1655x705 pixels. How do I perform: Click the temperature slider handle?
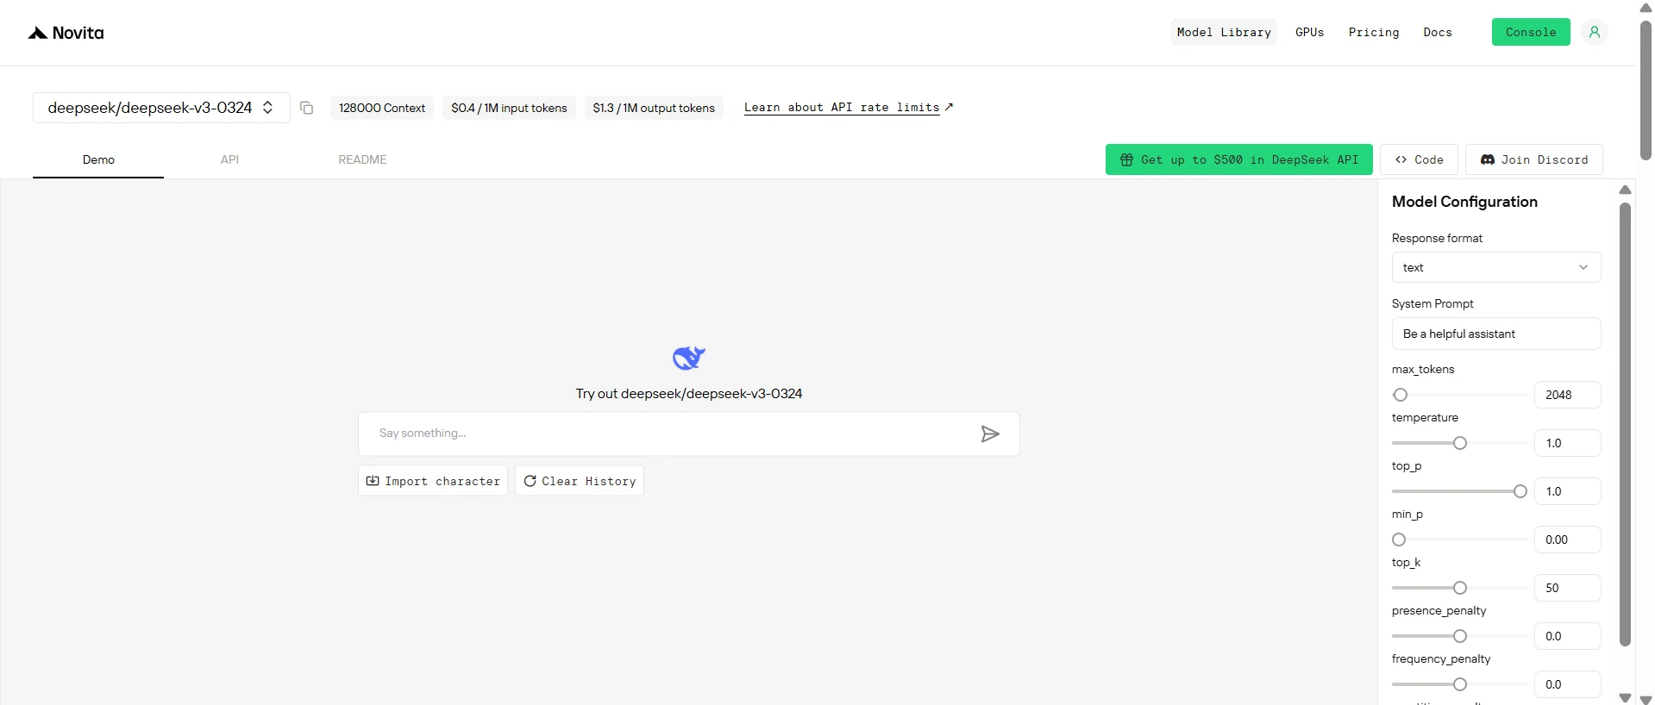click(x=1460, y=443)
